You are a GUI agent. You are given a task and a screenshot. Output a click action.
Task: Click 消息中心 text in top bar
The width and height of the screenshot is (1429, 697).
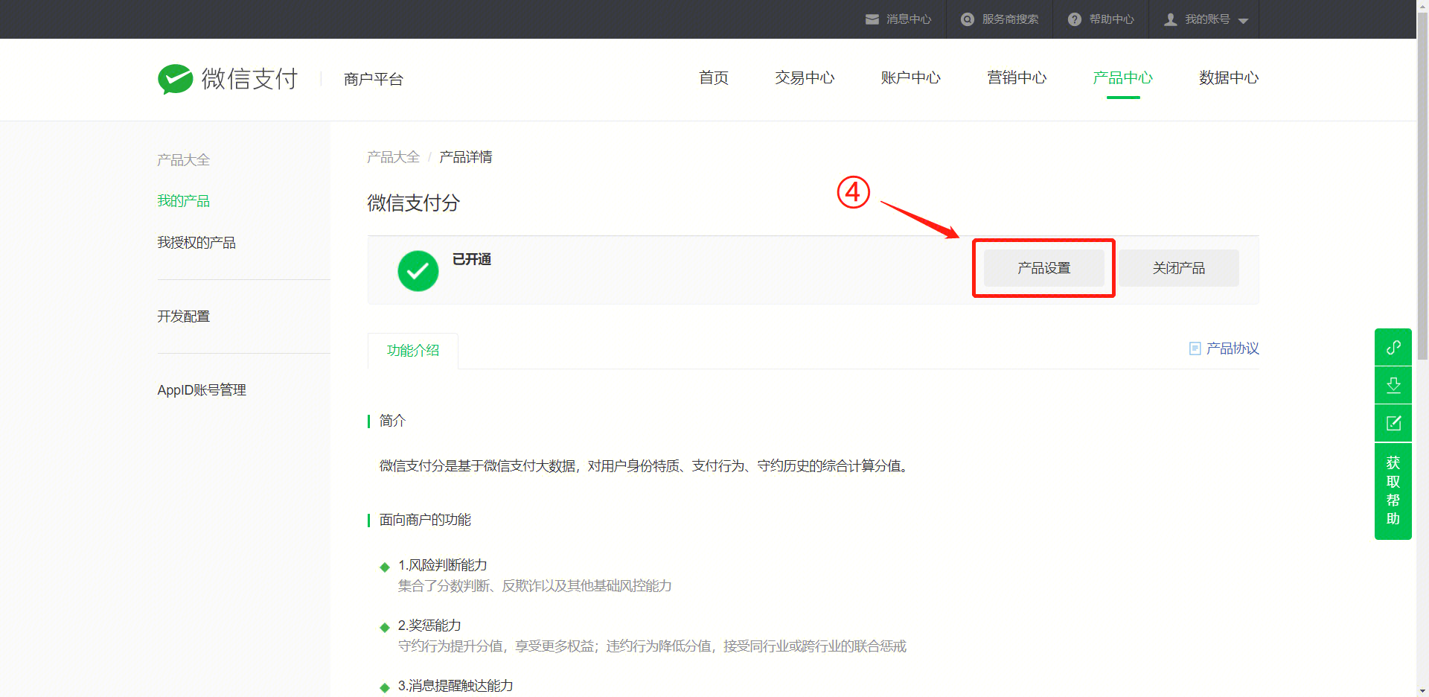tap(909, 19)
